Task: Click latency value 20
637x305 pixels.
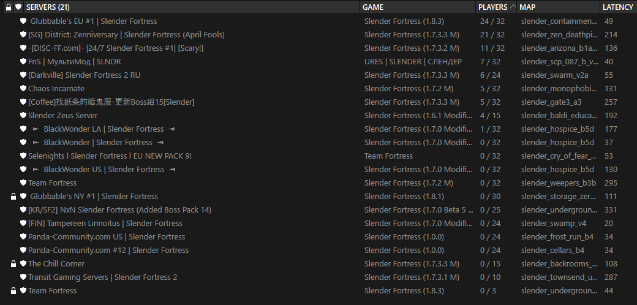Action: click(609, 223)
